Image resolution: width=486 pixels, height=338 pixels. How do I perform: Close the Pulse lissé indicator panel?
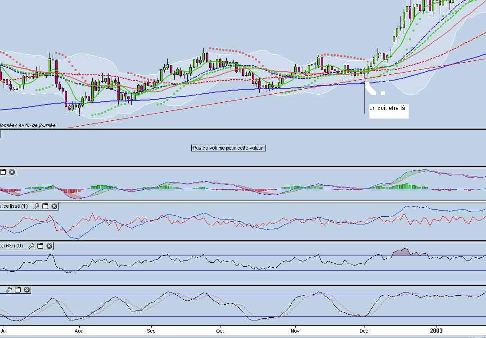(x=54, y=206)
